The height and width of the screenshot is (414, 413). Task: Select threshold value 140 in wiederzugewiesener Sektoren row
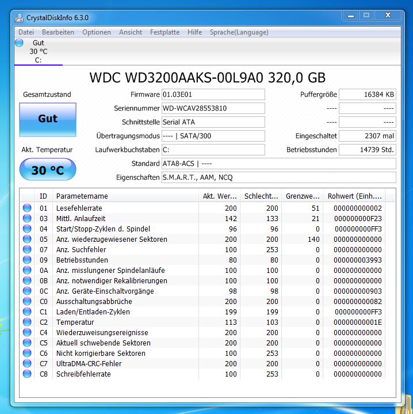coord(313,239)
